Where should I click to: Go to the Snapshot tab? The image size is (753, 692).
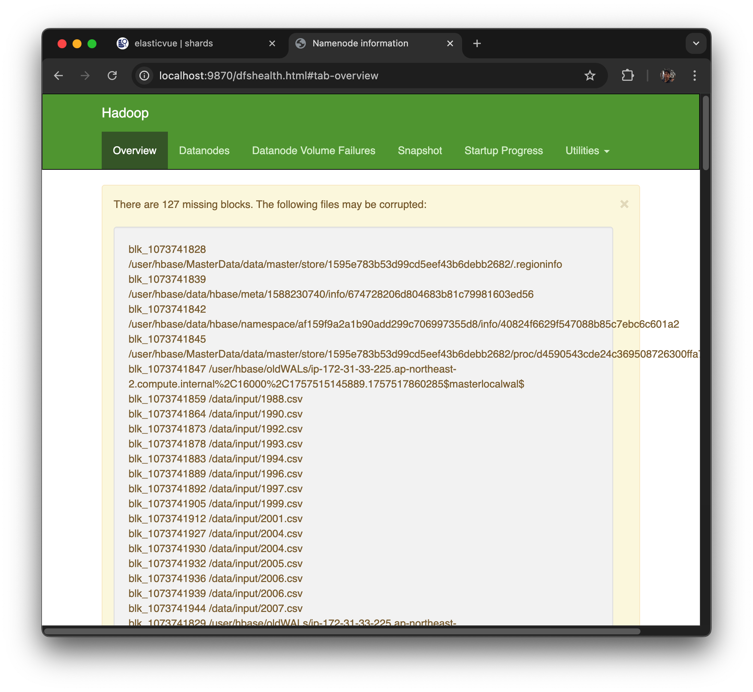click(419, 150)
